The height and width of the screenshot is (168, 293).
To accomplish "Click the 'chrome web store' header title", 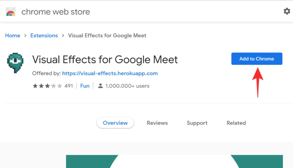I will (x=56, y=12).
